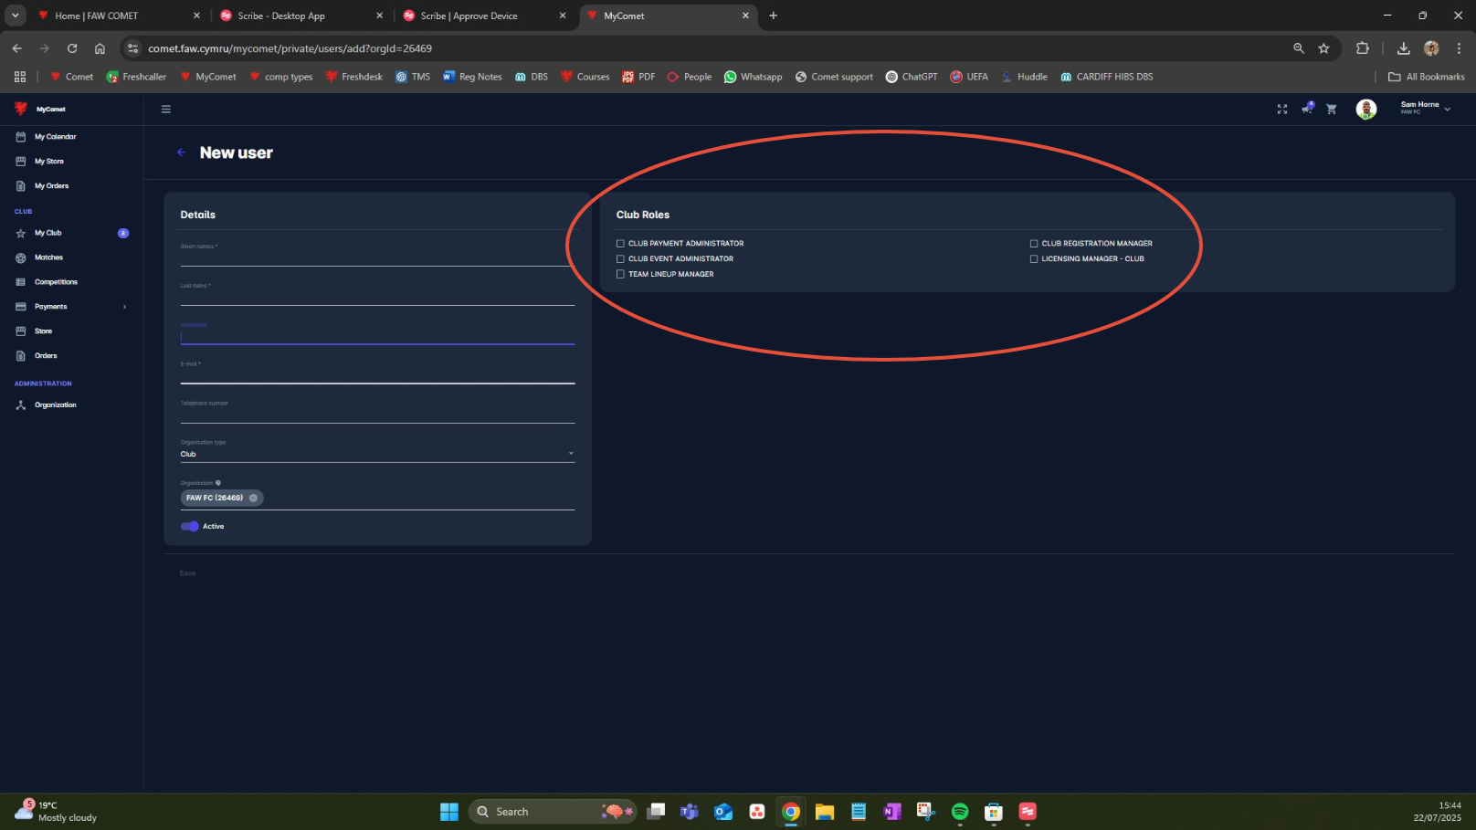Open Chrome extensions menu
Screen dimensions: 1476x830
click(1363, 48)
